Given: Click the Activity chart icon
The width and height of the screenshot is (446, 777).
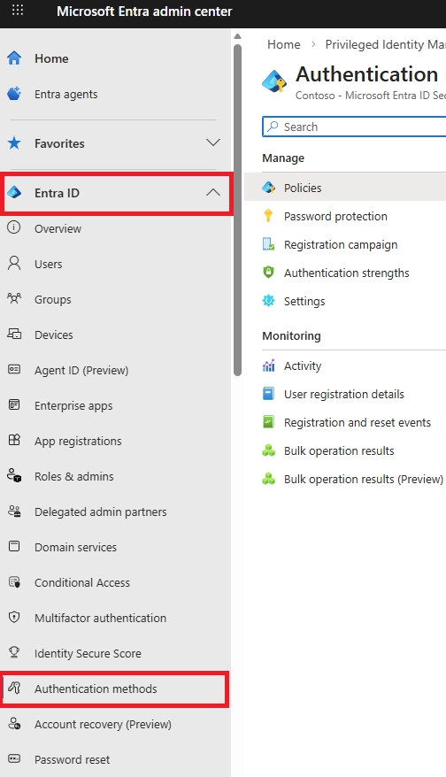Looking at the screenshot, I should pyautogui.click(x=268, y=365).
